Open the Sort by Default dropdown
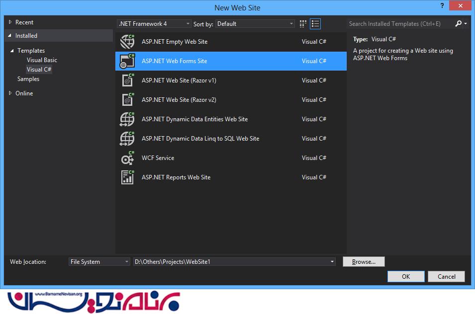This screenshot has height=314, width=475. pos(255,24)
